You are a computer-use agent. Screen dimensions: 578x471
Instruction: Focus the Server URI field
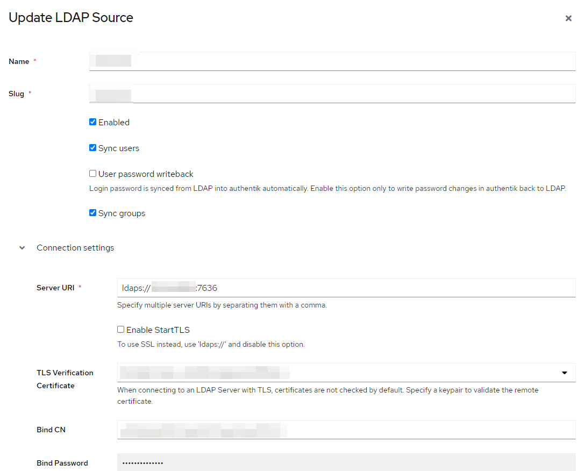pos(346,287)
